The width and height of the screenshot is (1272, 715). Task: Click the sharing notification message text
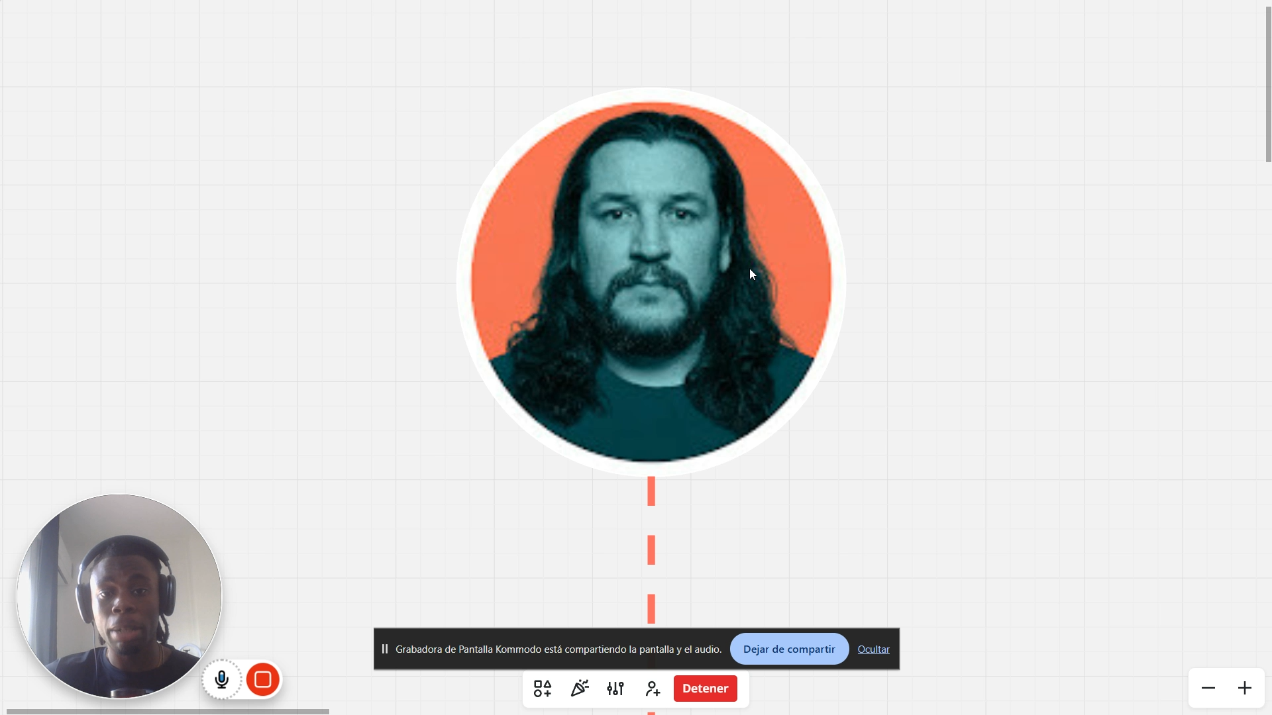[558, 649]
